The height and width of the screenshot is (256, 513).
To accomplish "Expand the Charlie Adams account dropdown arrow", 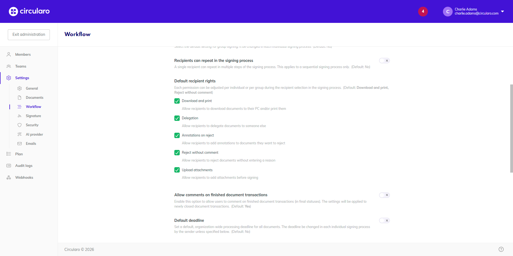I will click(x=502, y=11).
